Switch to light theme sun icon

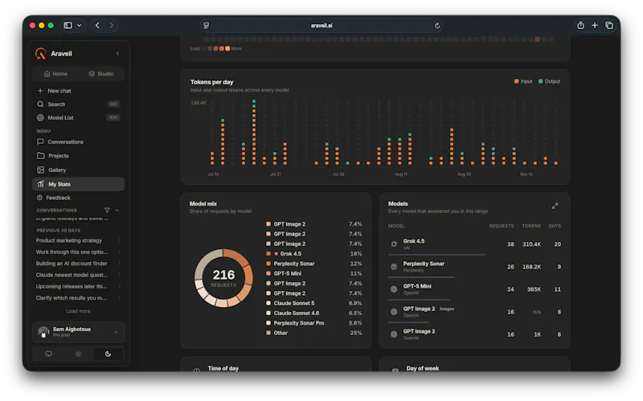[78, 354]
